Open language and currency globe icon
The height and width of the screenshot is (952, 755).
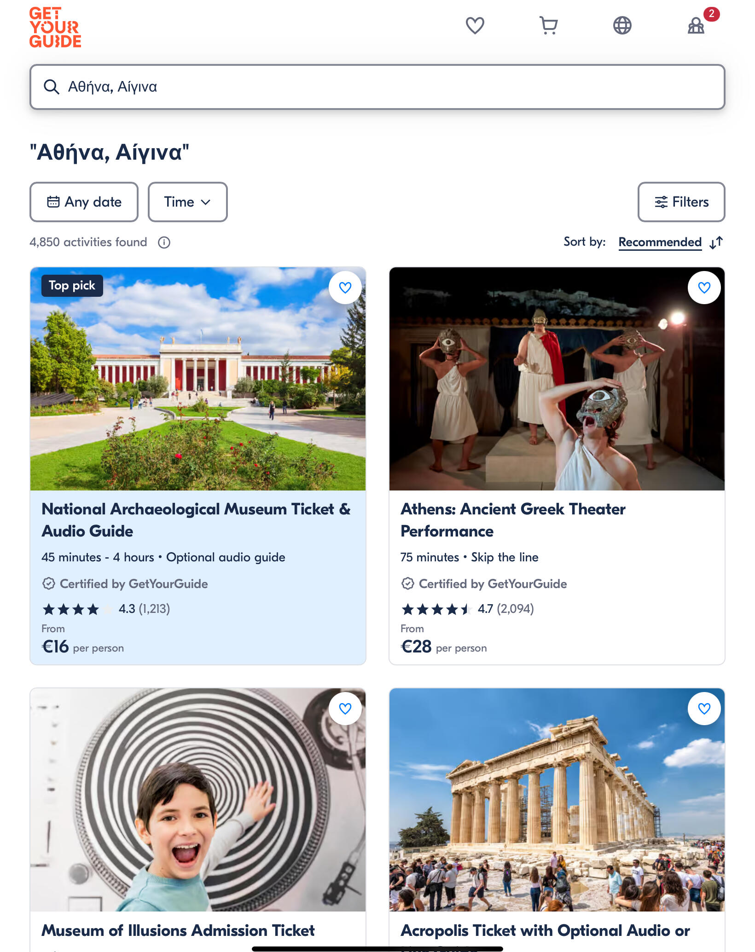622,26
